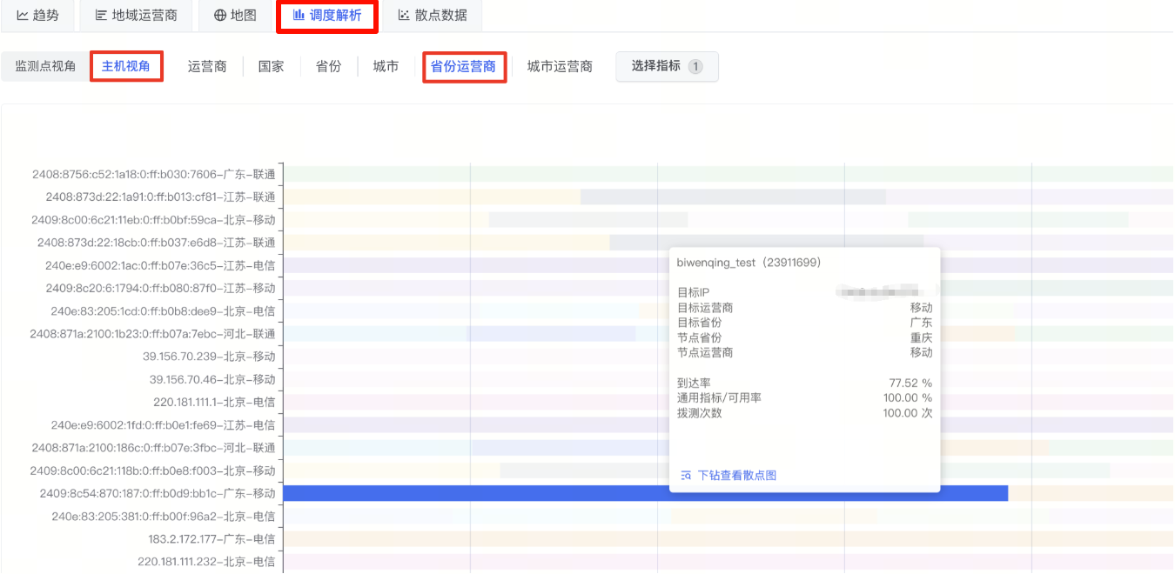This screenshot has height=574, width=1175.
Task: Select row label 2409:8c20:6:1794:0:ff:b080:87f0-江苏-移动
Action: click(x=160, y=288)
